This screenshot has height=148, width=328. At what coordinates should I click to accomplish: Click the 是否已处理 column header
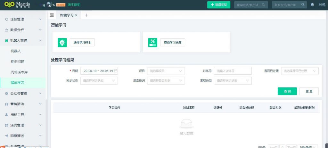pyautogui.click(x=247, y=108)
